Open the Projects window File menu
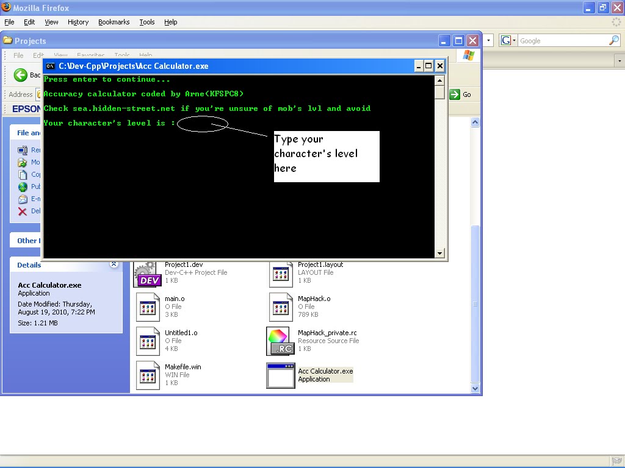Viewport: 625px width, 468px height. (x=18, y=55)
